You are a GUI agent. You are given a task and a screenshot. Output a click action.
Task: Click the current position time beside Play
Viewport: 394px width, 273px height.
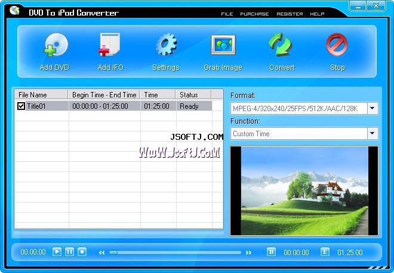33,252
